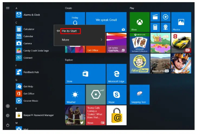Click the letter K section header
Image resolution: width=197 pixels, height=134 pixels.
coord(16,109)
